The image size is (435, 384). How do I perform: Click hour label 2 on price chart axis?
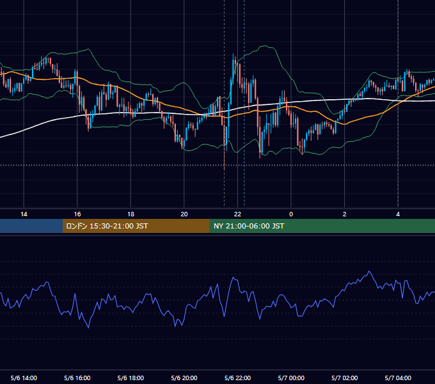coord(345,214)
